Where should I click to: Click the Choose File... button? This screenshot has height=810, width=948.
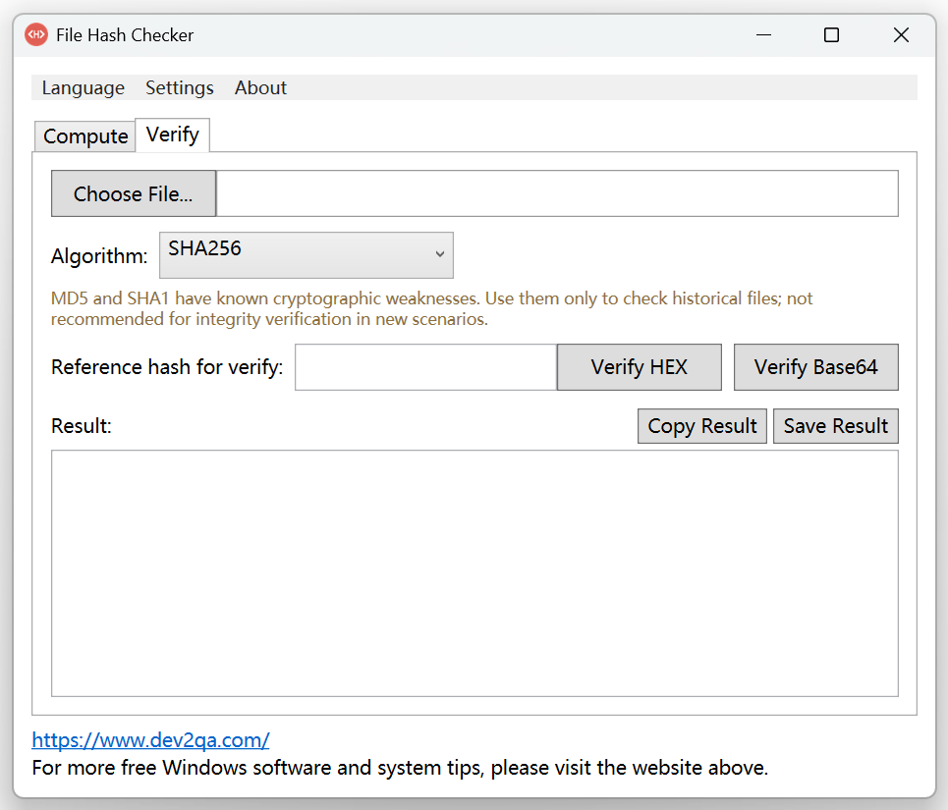tap(134, 193)
